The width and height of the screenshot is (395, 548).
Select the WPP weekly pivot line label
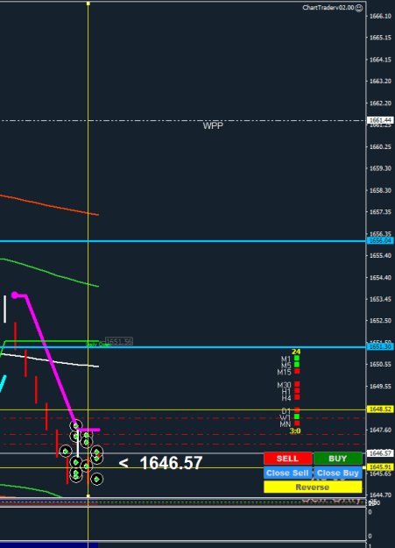pos(213,125)
